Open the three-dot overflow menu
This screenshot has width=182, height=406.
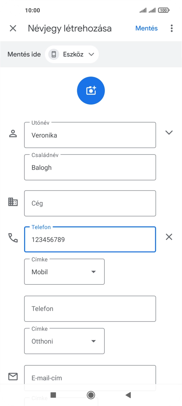pyautogui.click(x=171, y=28)
